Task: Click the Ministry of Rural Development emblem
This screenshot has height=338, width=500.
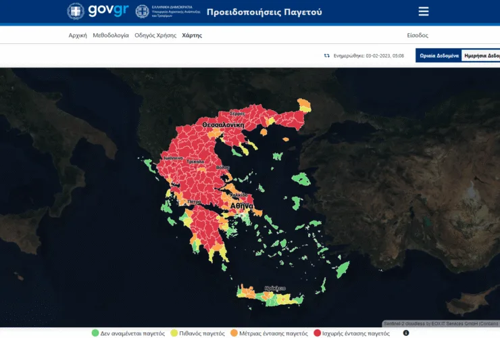Action: coord(142,11)
